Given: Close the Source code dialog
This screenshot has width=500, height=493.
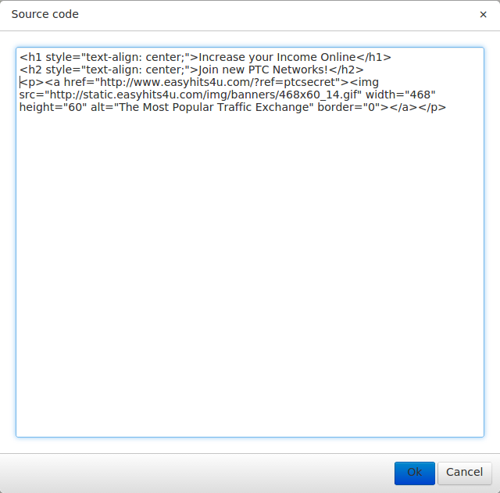Looking at the screenshot, I should click(x=483, y=15).
